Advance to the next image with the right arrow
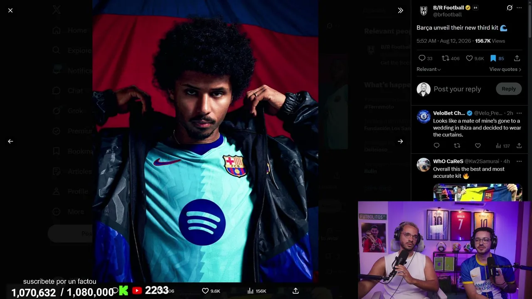532x299 pixels. pos(400,141)
